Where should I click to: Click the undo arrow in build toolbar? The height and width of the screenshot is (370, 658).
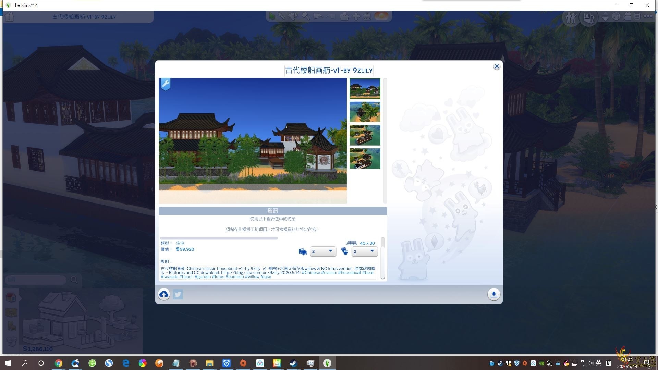click(318, 16)
